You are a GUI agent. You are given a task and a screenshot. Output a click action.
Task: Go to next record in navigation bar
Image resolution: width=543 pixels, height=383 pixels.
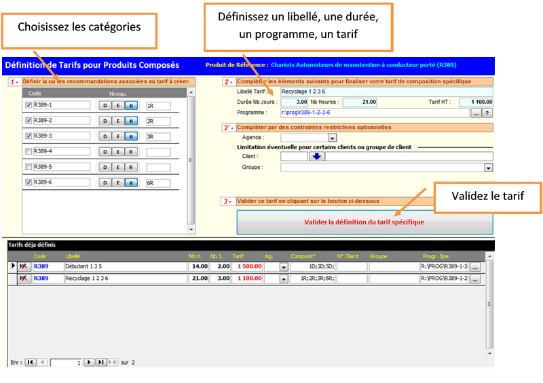pos(90,363)
